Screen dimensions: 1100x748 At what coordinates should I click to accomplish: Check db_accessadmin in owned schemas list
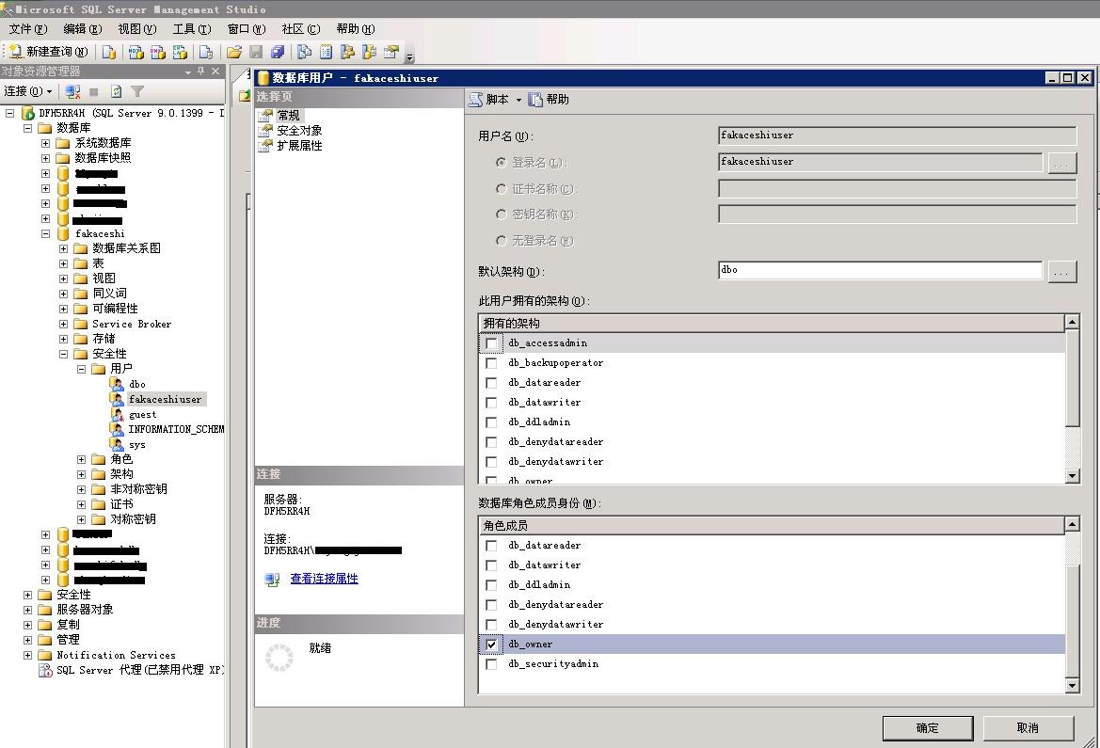(x=491, y=343)
